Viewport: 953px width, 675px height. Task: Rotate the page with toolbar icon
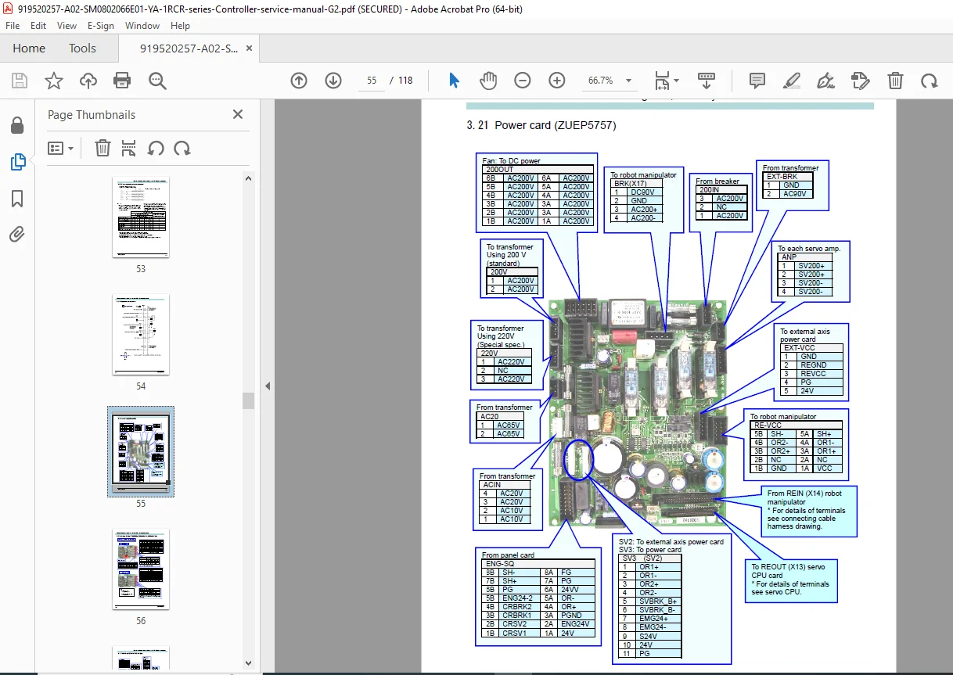pos(929,81)
